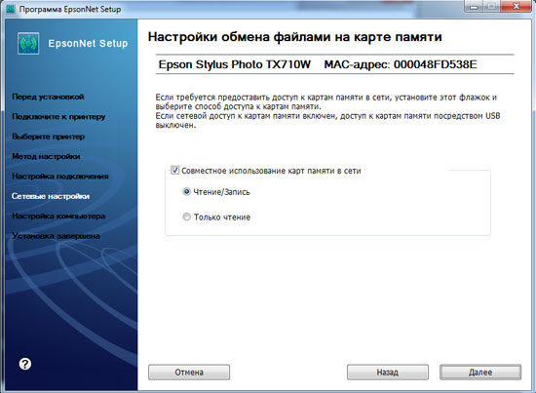Open the Метод настройки step
Screen dimensions: 536x393
coord(46,156)
